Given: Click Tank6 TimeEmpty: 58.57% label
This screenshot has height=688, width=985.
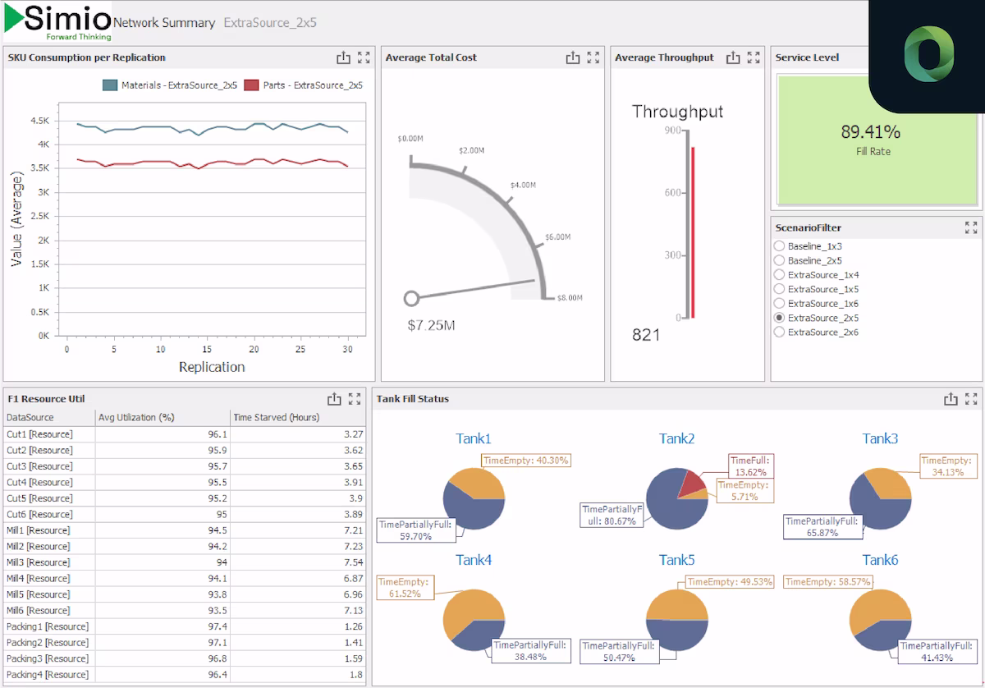Looking at the screenshot, I should [x=827, y=581].
